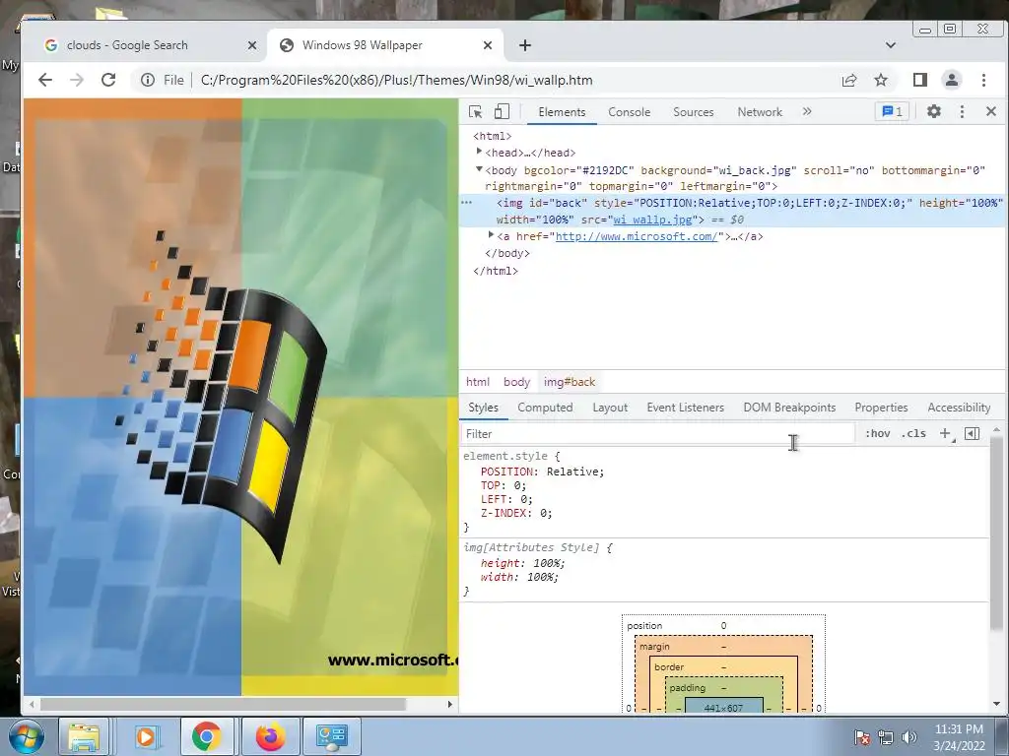Open File Explorer from the taskbar
Viewport: 1009px width, 756px height.
[85, 736]
